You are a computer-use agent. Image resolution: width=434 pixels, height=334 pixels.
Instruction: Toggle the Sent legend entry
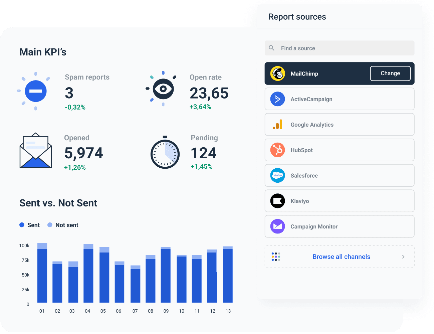coord(29,225)
